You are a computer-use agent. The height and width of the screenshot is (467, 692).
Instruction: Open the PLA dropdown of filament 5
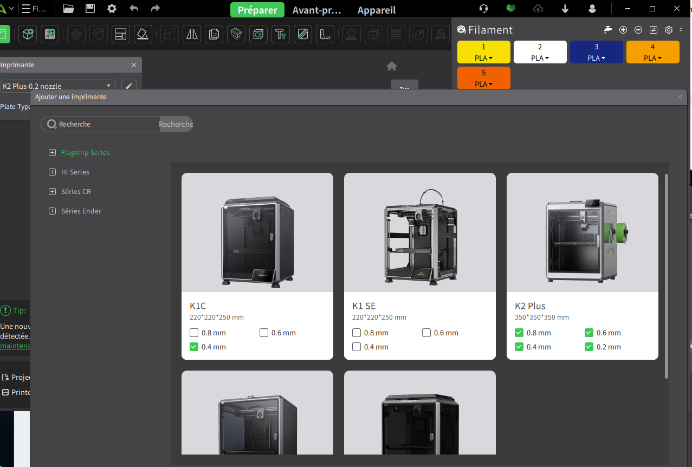[483, 84]
